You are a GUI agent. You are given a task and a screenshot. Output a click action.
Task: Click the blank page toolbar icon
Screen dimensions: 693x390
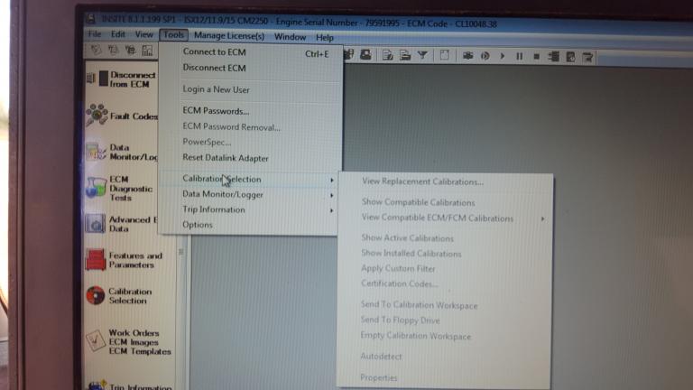click(x=445, y=55)
